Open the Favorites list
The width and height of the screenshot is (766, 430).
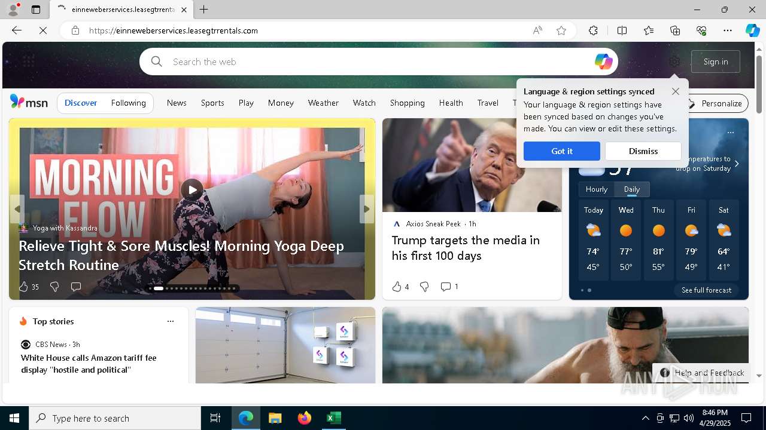click(x=649, y=30)
